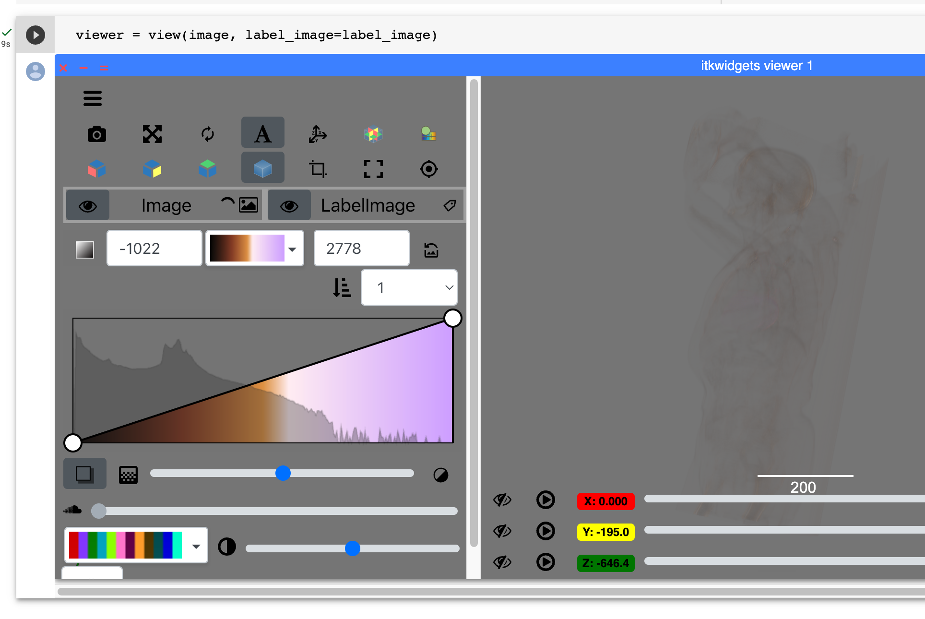Reset camera with target icon
The image size is (925, 619).
pos(428,169)
